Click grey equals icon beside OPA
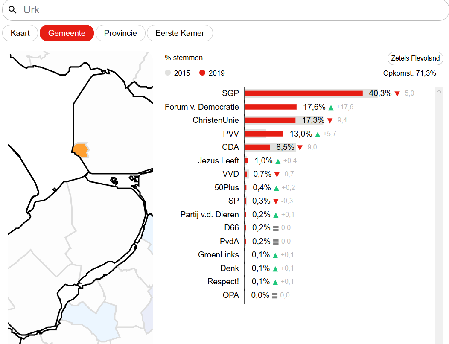Screen dimensions: 449x344 point(274,296)
